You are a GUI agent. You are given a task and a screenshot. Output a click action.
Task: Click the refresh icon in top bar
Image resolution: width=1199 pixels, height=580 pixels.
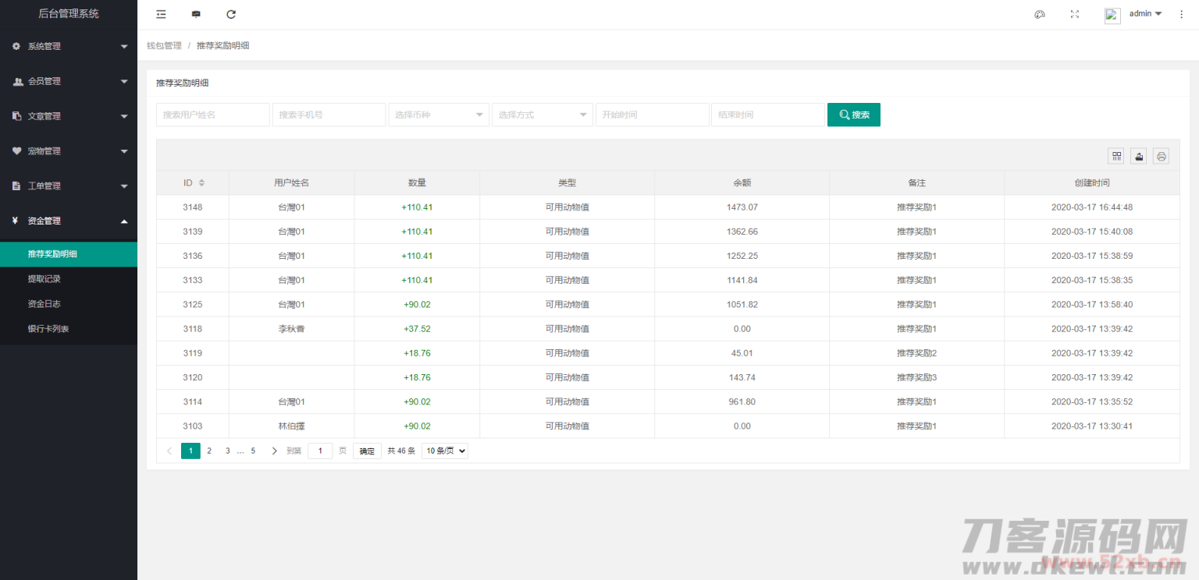(231, 14)
